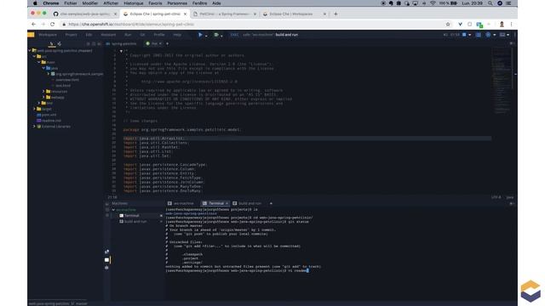
Task: Reload the page in Chrome
Action: pos(53,25)
